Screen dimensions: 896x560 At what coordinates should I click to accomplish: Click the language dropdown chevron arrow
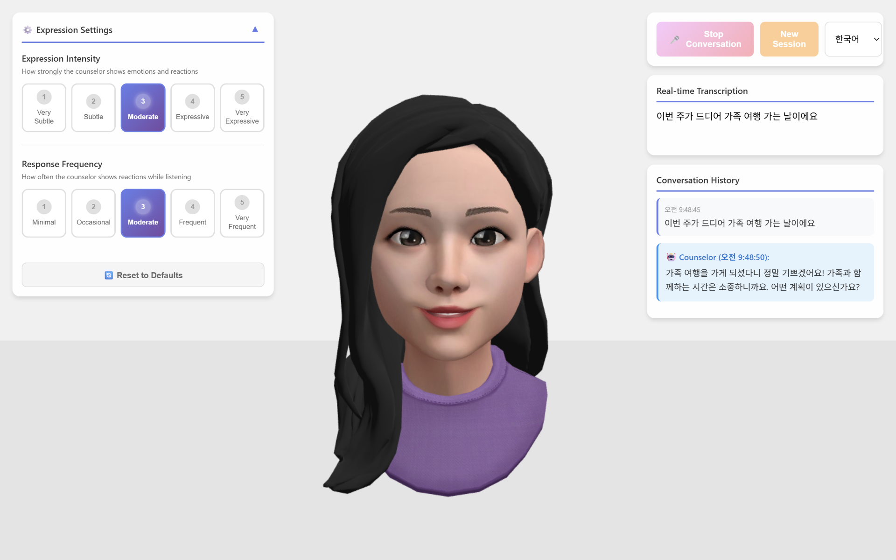coord(876,39)
